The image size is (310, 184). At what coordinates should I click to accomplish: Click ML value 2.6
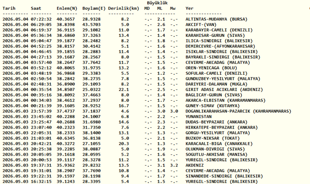[161, 25]
